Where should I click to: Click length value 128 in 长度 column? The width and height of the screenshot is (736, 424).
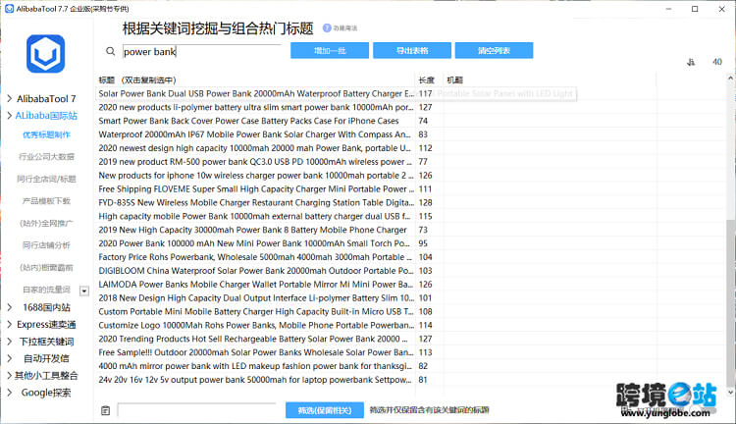[x=425, y=202]
